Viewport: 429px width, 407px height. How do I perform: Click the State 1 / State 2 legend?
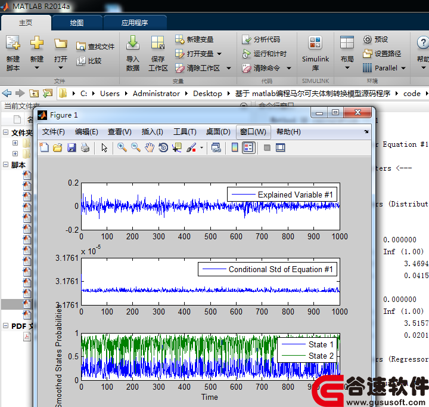307,350
